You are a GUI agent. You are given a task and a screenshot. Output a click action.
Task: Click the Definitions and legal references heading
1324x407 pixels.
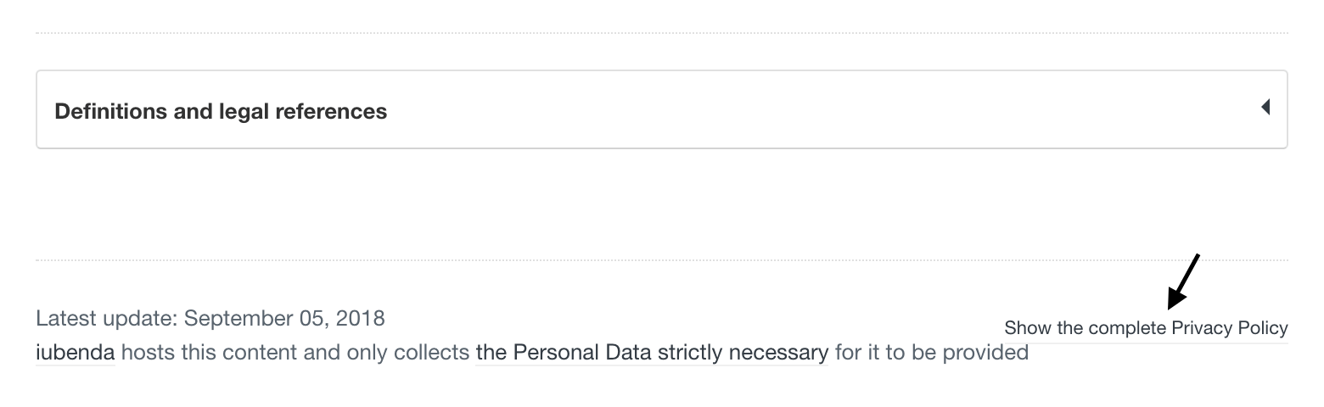click(x=221, y=111)
